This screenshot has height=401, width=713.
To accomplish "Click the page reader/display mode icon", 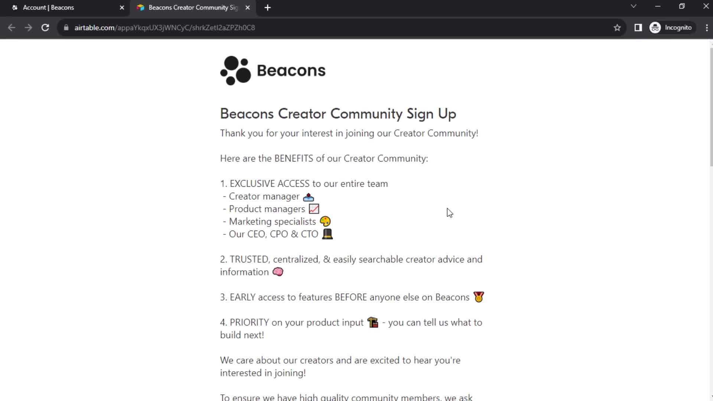I will pos(638,27).
